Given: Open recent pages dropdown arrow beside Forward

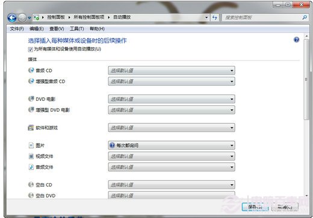Looking at the screenshot, I should point(29,18).
